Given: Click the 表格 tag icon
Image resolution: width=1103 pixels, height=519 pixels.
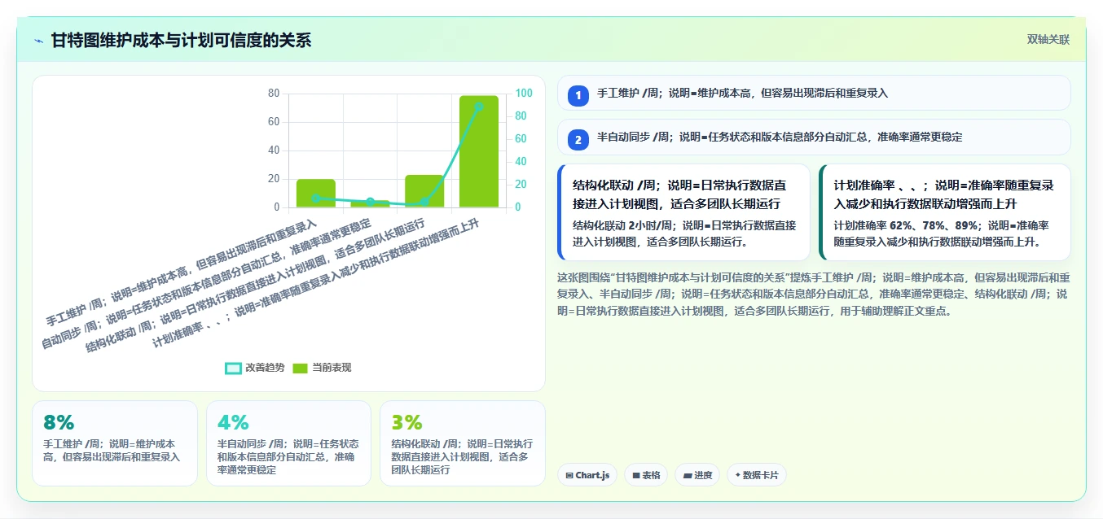Looking at the screenshot, I should [636, 475].
